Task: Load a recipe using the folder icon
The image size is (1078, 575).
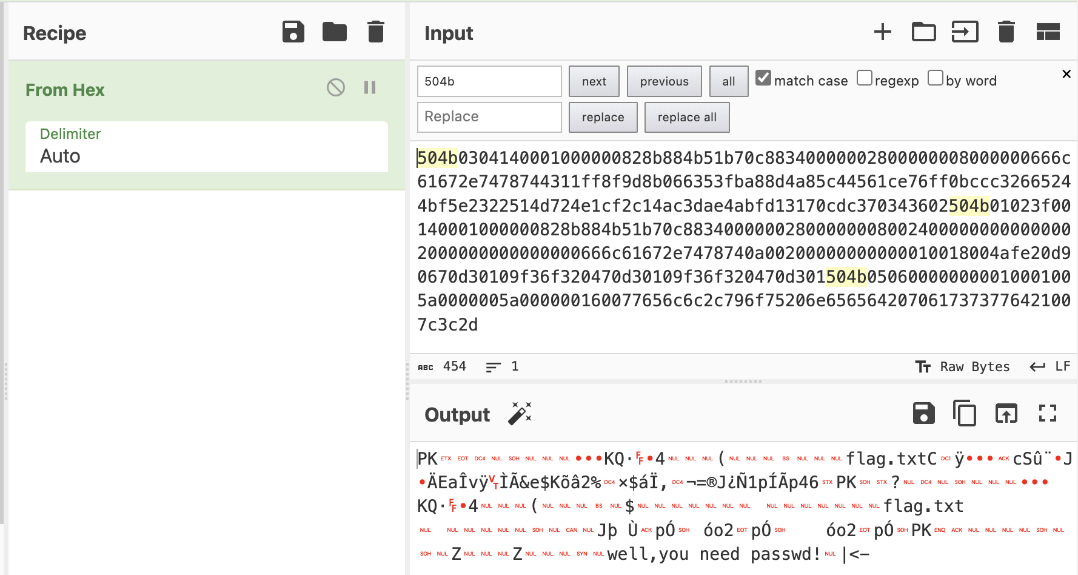Action: pyautogui.click(x=334, y=32)
